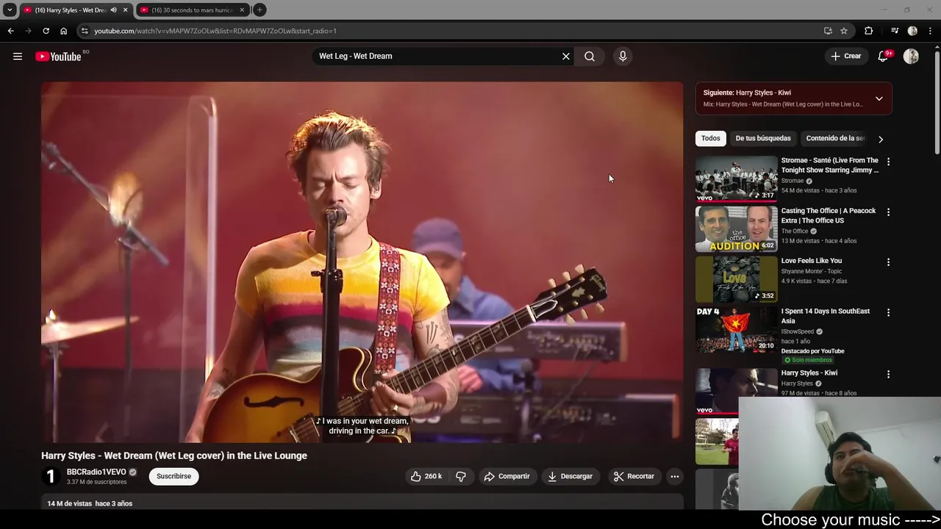Image resolution: width=941 pixels, height=529 pixels.
Task: Open the Chrome three-dot menu
Action: click(930, 31)
